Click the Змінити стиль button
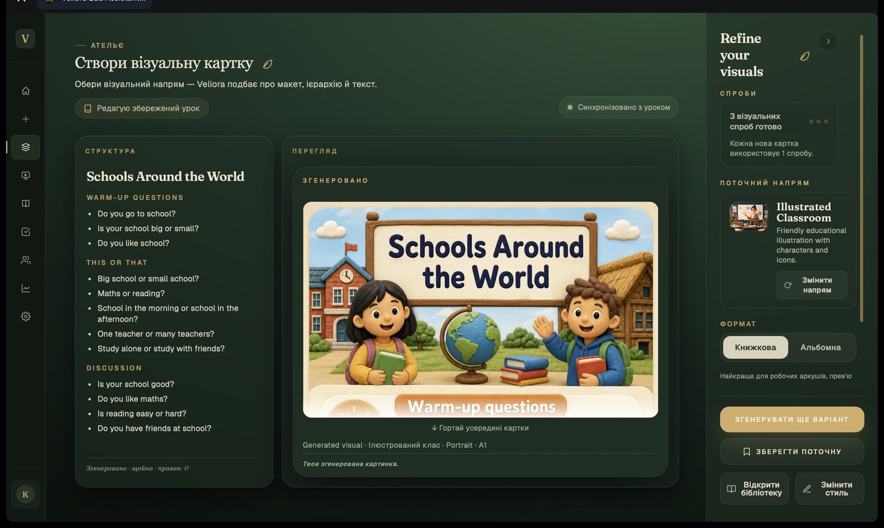Screen dimensions: 884x528 coord(830,489)
